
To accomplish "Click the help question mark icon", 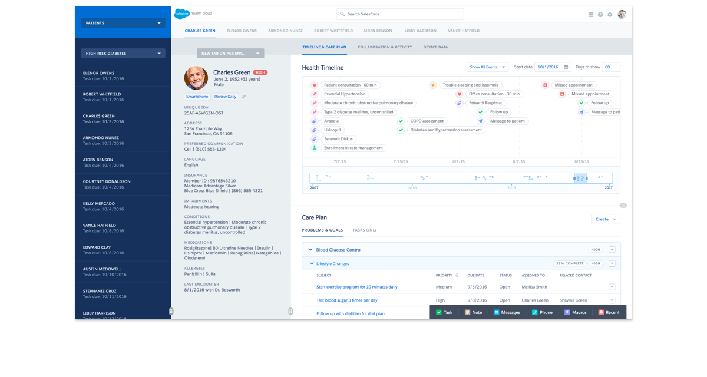I will pos(600,15).
